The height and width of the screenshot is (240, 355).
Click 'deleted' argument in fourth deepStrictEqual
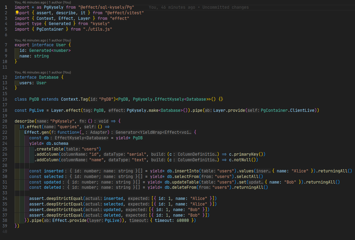click(112, 215)
